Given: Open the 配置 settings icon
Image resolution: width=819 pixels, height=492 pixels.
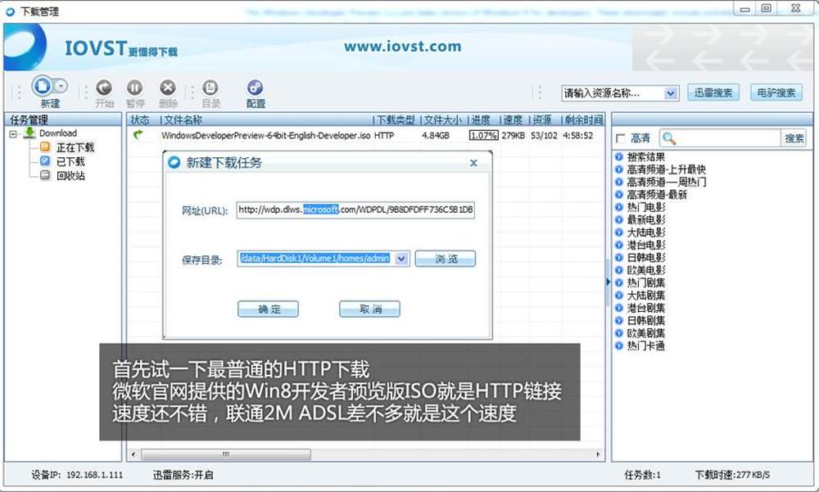Looking at the screenshot, I should 255,88.
